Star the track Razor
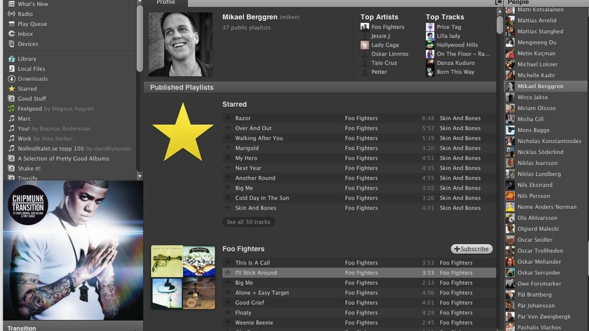 (227, 118)
